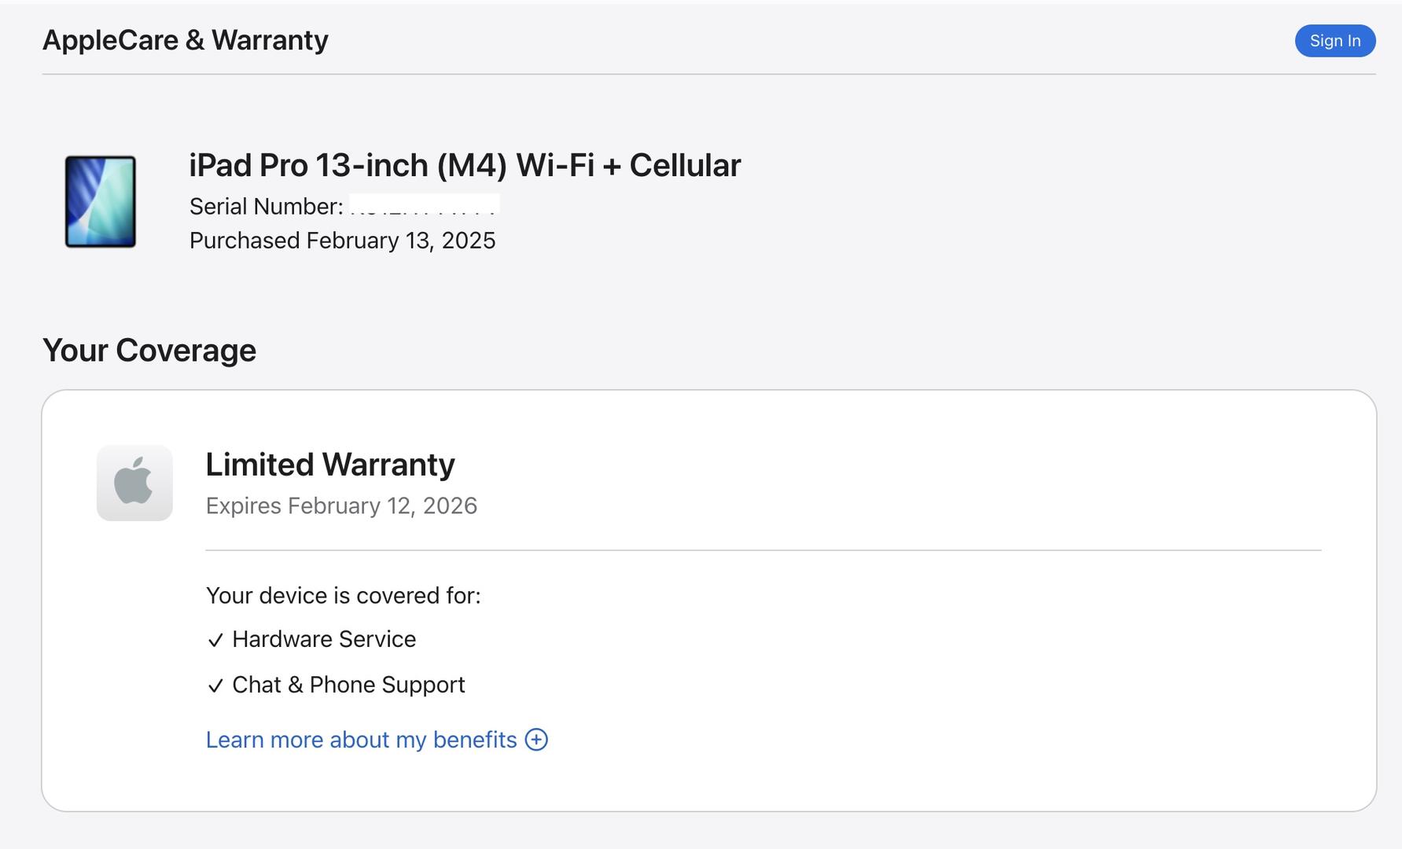
Task: Open the Learn more about my benefits link
Action: 361,740
